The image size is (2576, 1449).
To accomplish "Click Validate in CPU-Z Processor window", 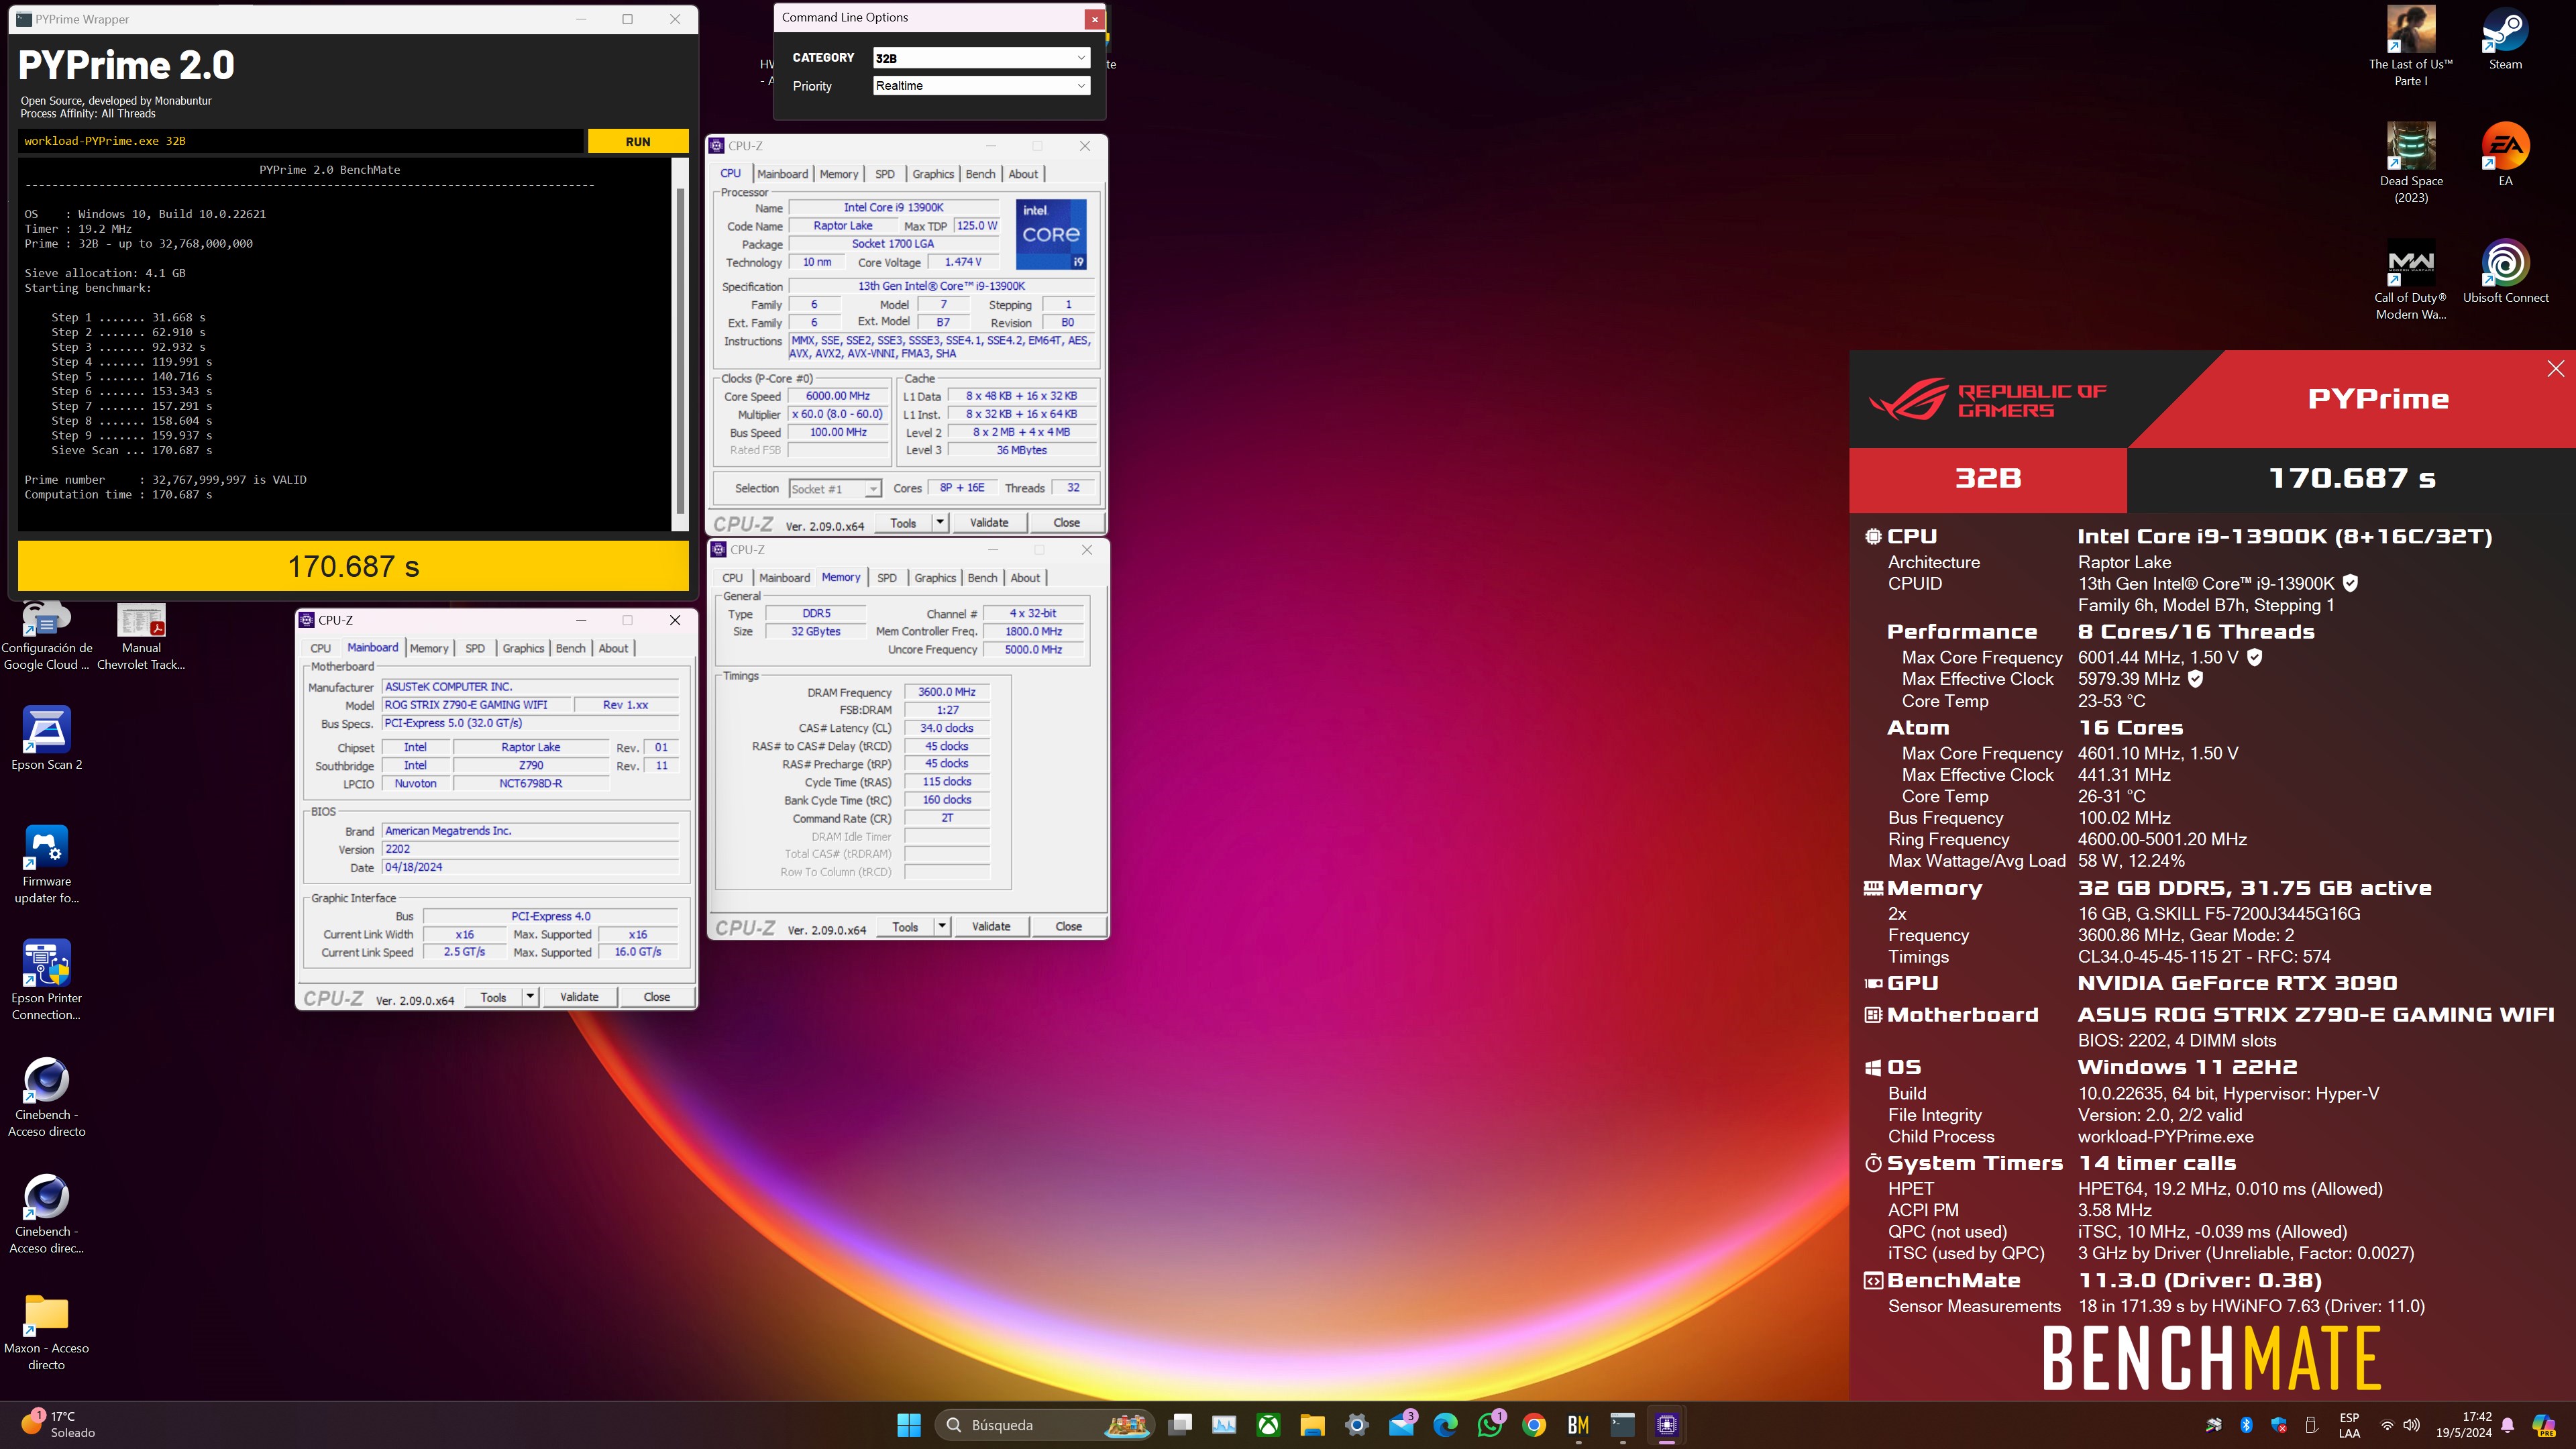I will coord(989,522).
